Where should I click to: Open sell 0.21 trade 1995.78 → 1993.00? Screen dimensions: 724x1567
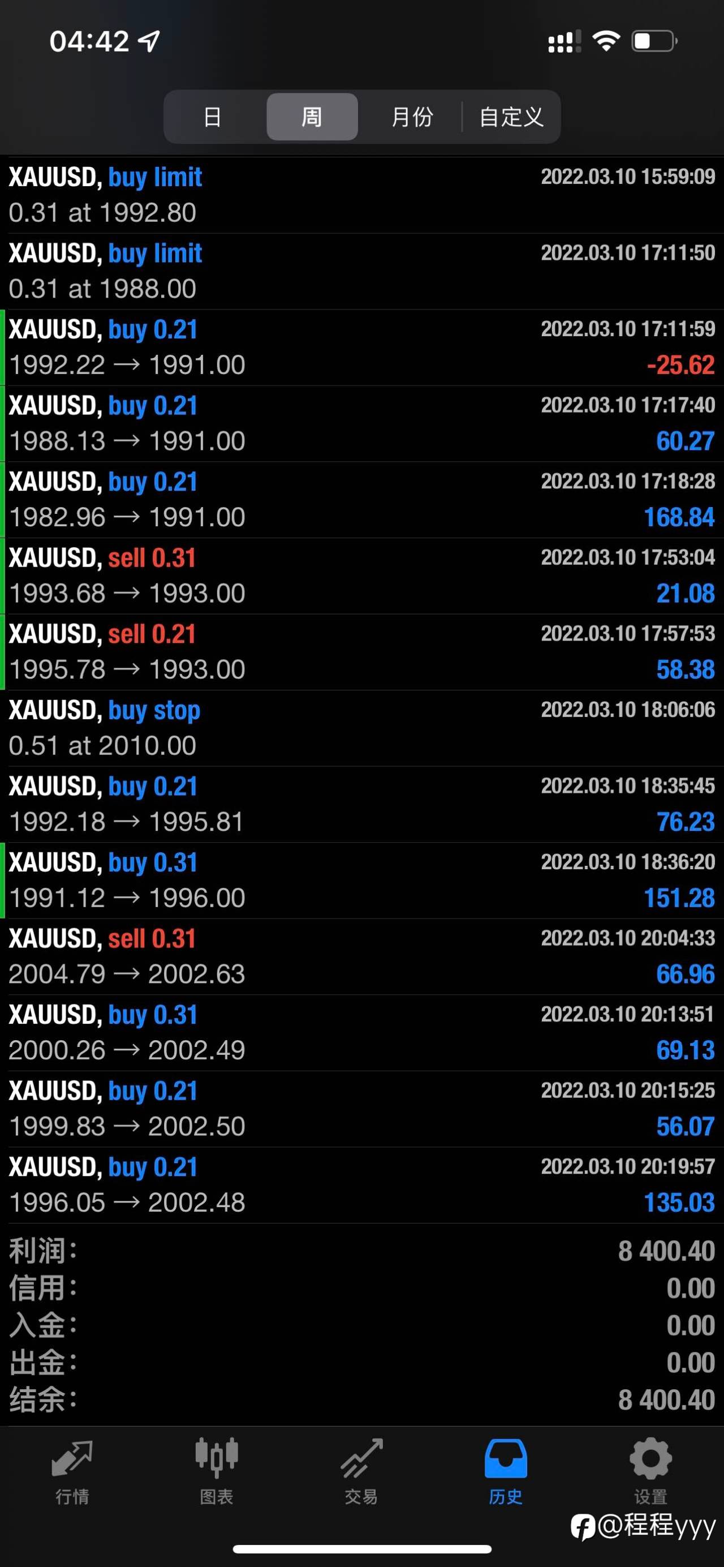361,651
